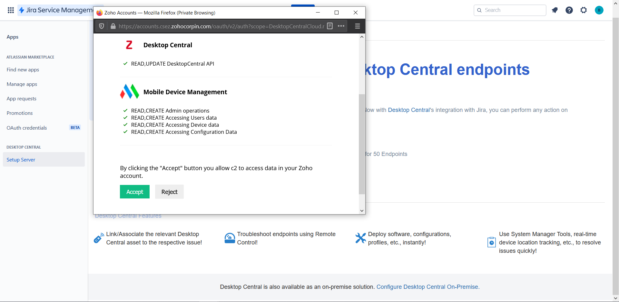Open Configure Desktop Central On-Premise link
The image size is (619, 302).
[428, 287]
